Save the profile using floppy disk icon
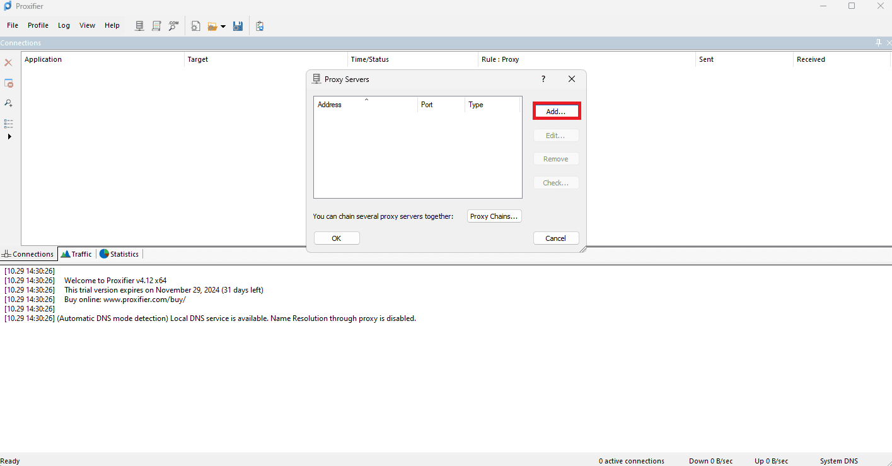The height and width of the screenshot is (466, 892). [x=238, y=26]
